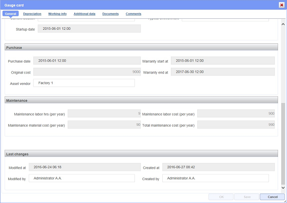Click the Warranty end at label
The image size is (287, 203).
(155, 73)
